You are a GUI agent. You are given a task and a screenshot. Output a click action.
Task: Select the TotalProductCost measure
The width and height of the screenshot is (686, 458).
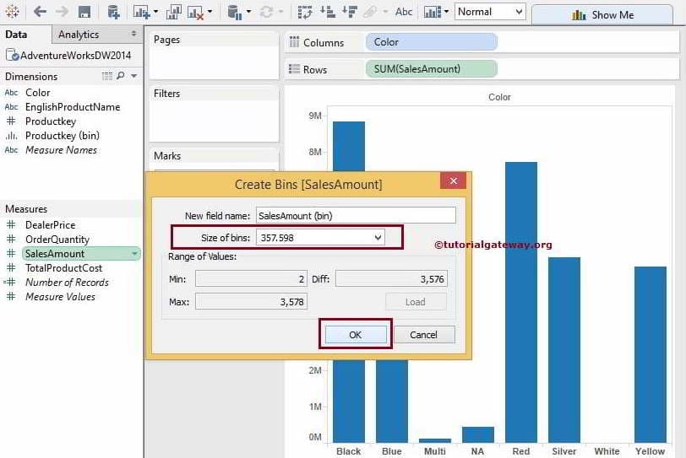pyautogui.click(x=63, y=268)
